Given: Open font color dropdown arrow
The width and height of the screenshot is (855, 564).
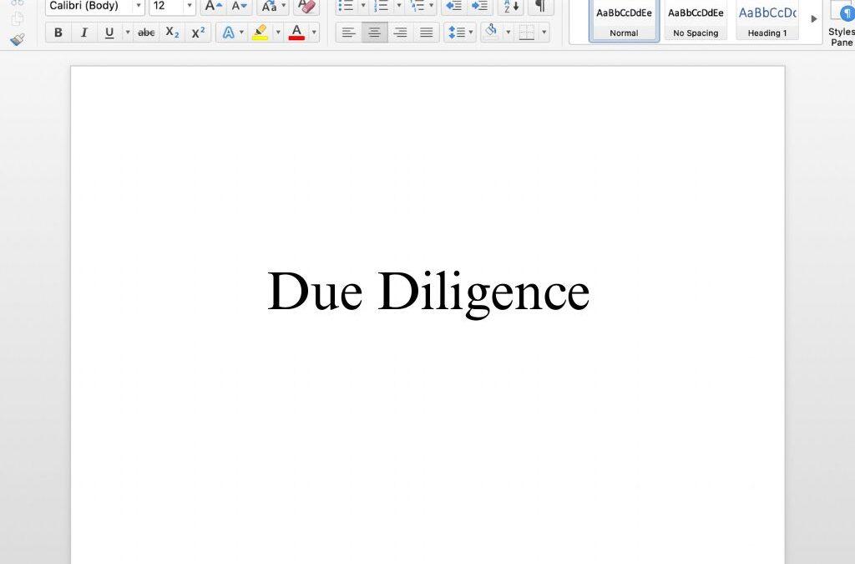Looking at the screenshot, I should pos(314,33).
